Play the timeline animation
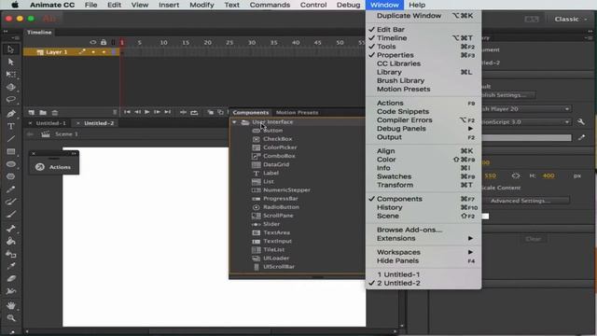Screen dimensions: 597x336 [147, 112]
